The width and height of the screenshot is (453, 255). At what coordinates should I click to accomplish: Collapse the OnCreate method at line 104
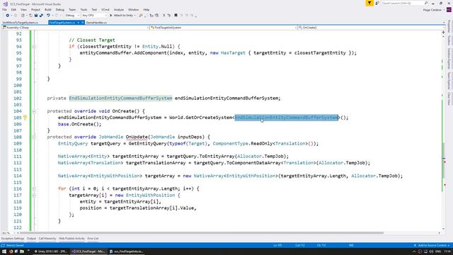coord(34,111)
